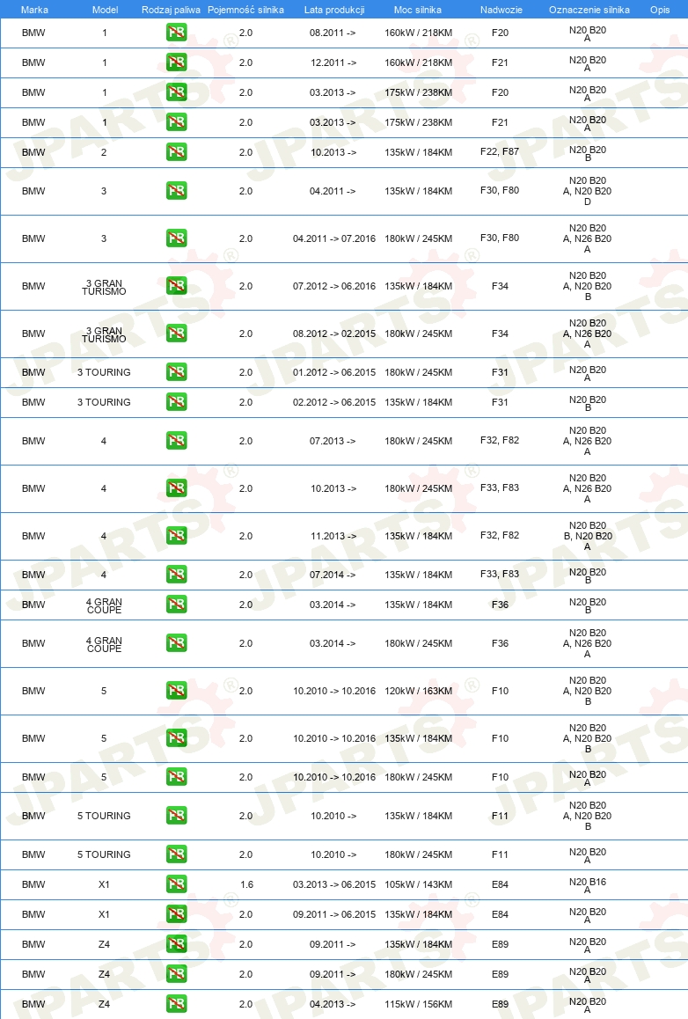
Task: Click fuel icon in 5 Touring 135kW row
Action: (176, 816)
